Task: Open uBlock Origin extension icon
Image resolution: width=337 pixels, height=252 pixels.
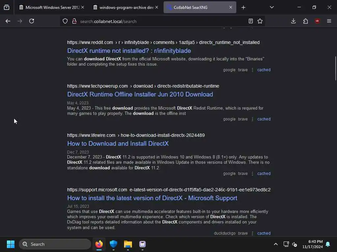Action: (x=317, y=21)
